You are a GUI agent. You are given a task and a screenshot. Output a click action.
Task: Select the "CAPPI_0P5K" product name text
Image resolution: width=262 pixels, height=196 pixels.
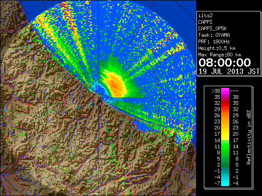(x=212, y=29)
